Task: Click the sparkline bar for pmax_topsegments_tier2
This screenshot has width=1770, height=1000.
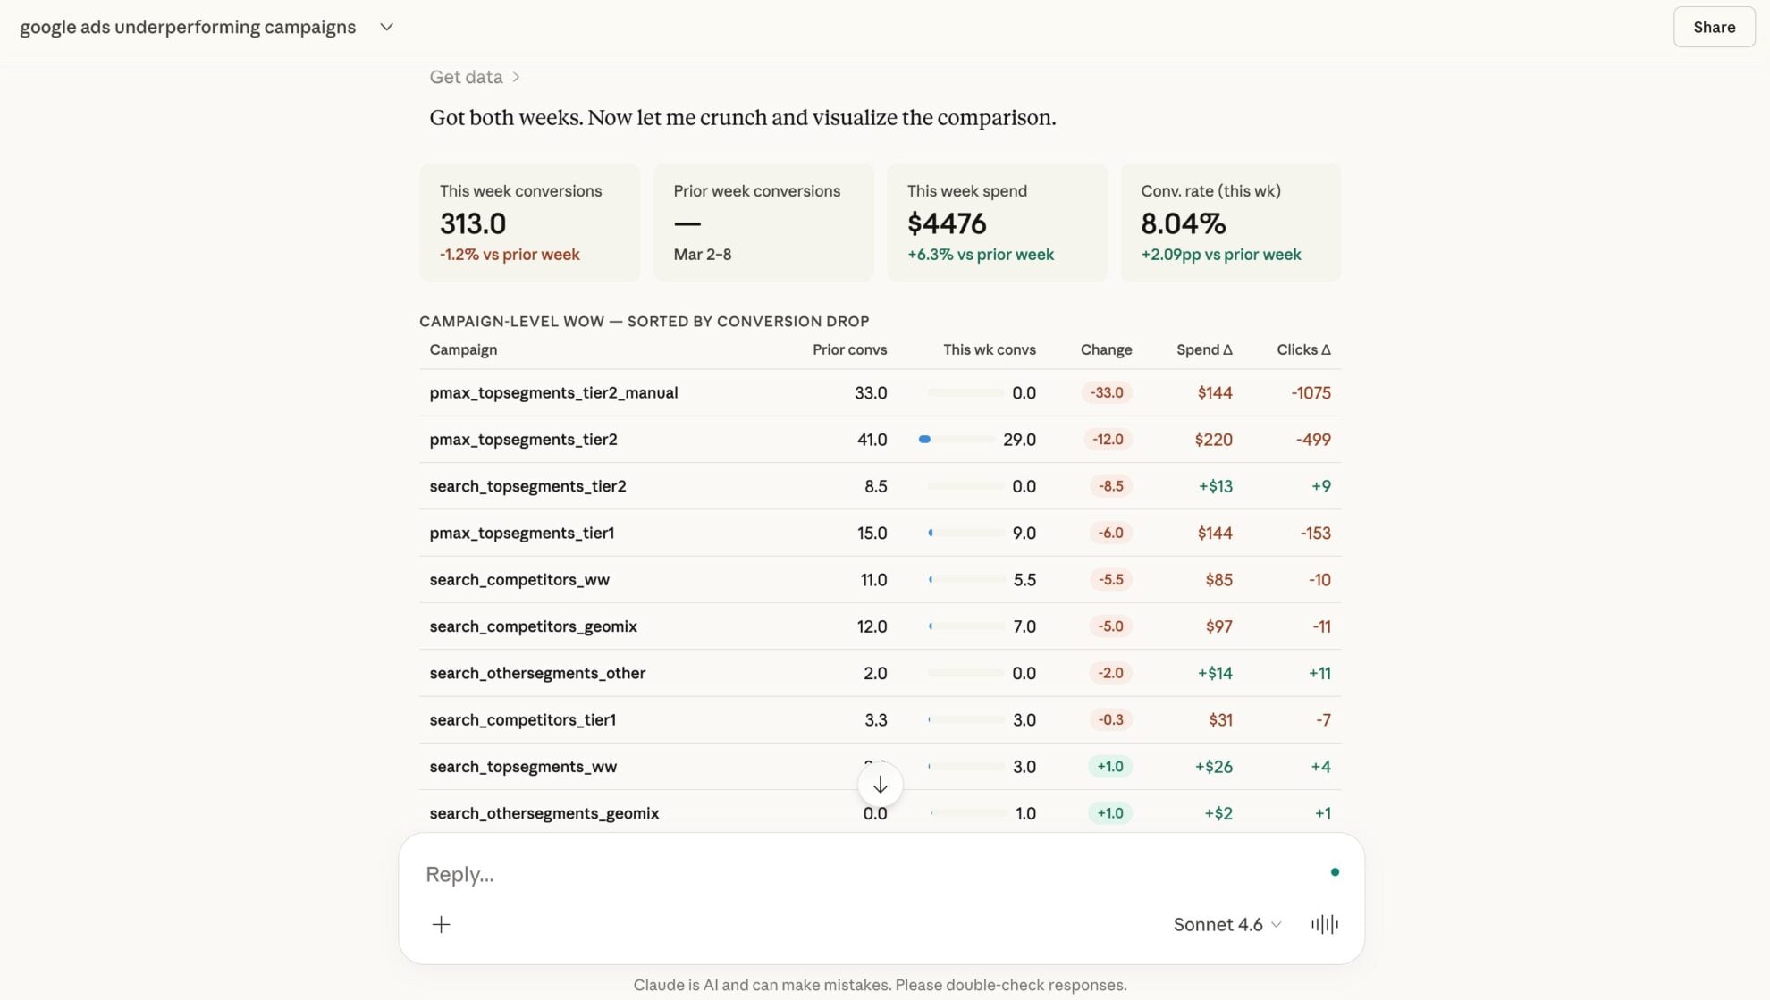Action: pyautogui.click(x=923, y=439)
